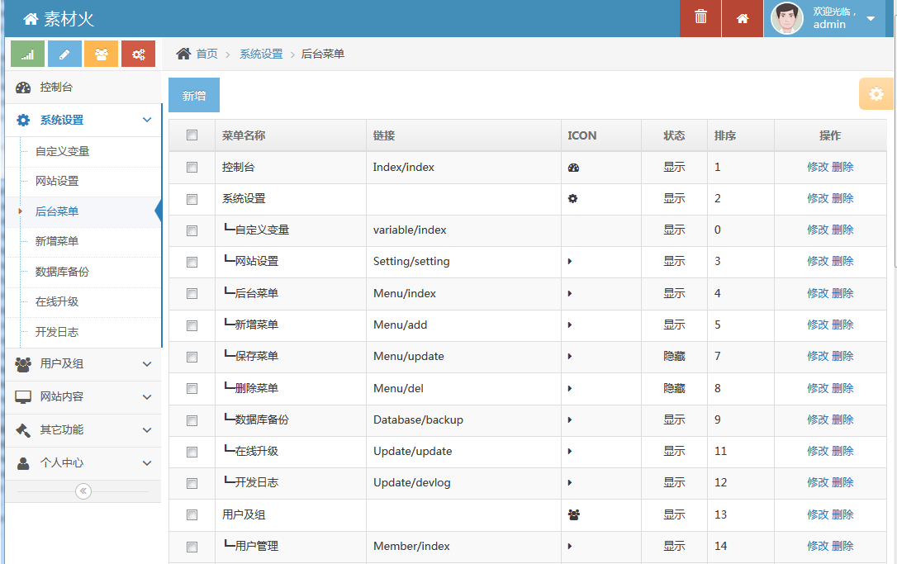The width and height of the screenshot is (897, 564).
Task: Click the gear icon in 系统设置 table row
Action: 572,198
